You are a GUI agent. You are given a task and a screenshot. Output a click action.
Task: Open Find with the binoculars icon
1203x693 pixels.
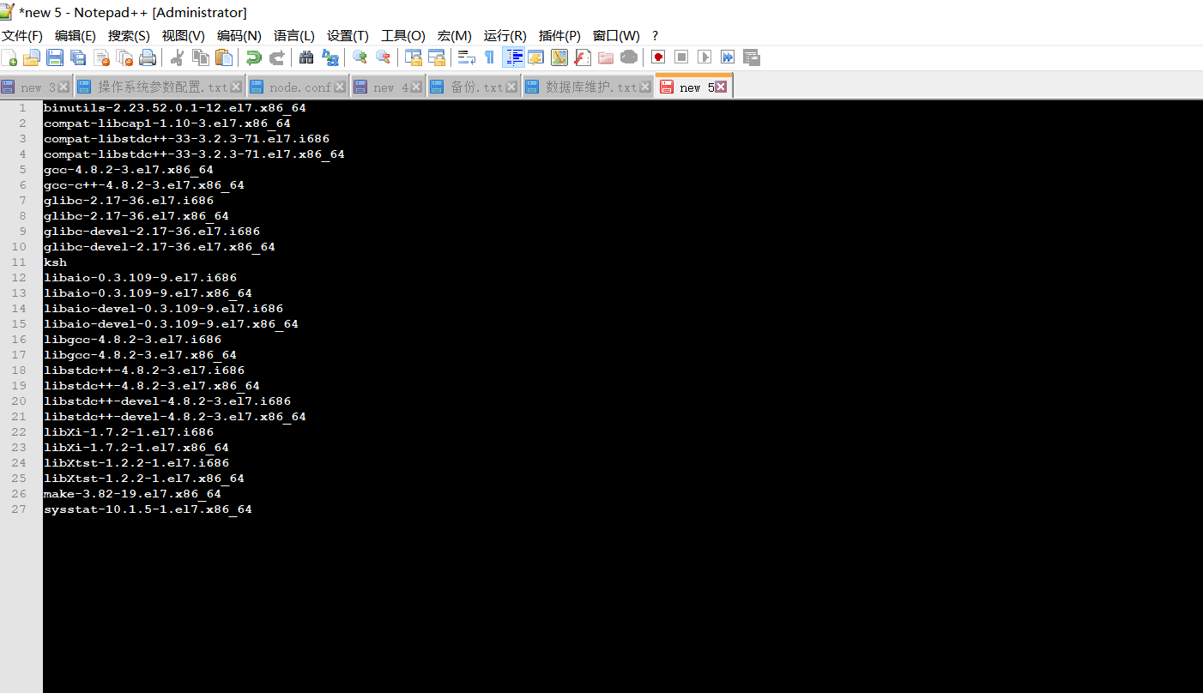306,57
